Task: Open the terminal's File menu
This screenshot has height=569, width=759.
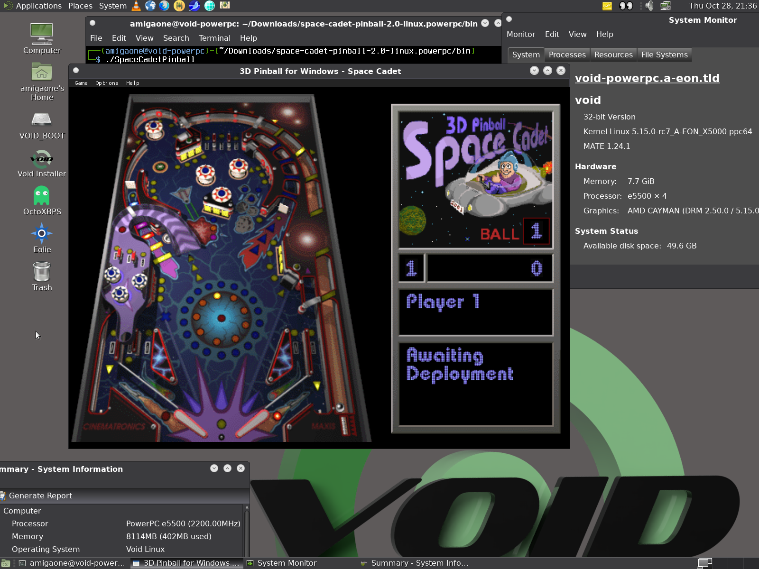Action: 96,38
